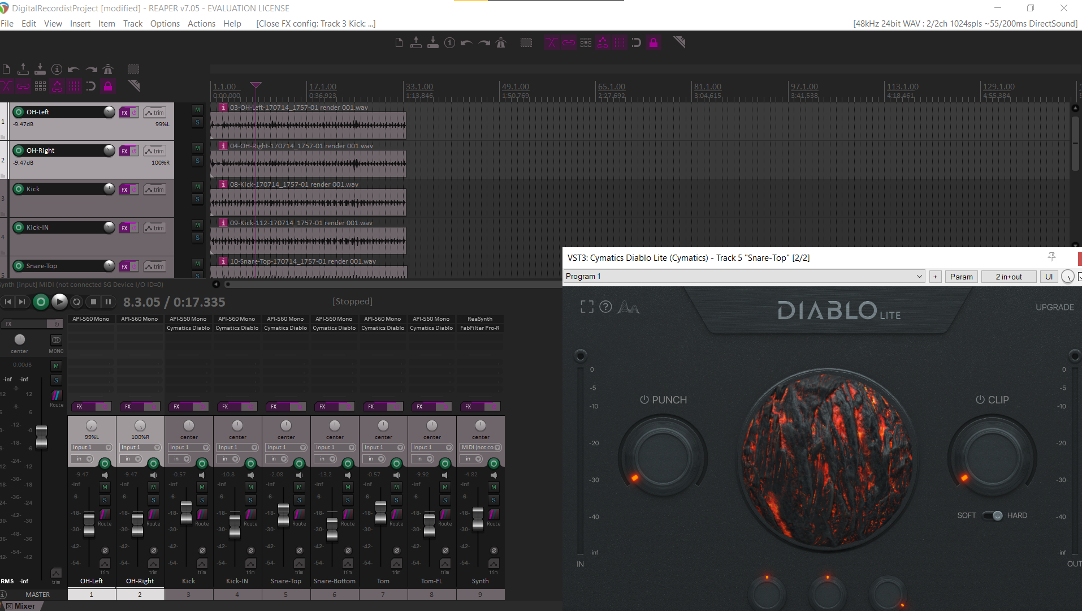1082x611 pixels.
Task: Click the plus preset button in FX window
Action: (x=936, y=277)
